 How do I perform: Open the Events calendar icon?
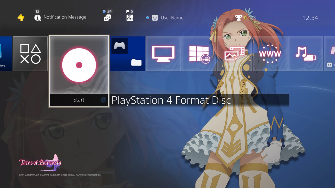pos(130,17)
